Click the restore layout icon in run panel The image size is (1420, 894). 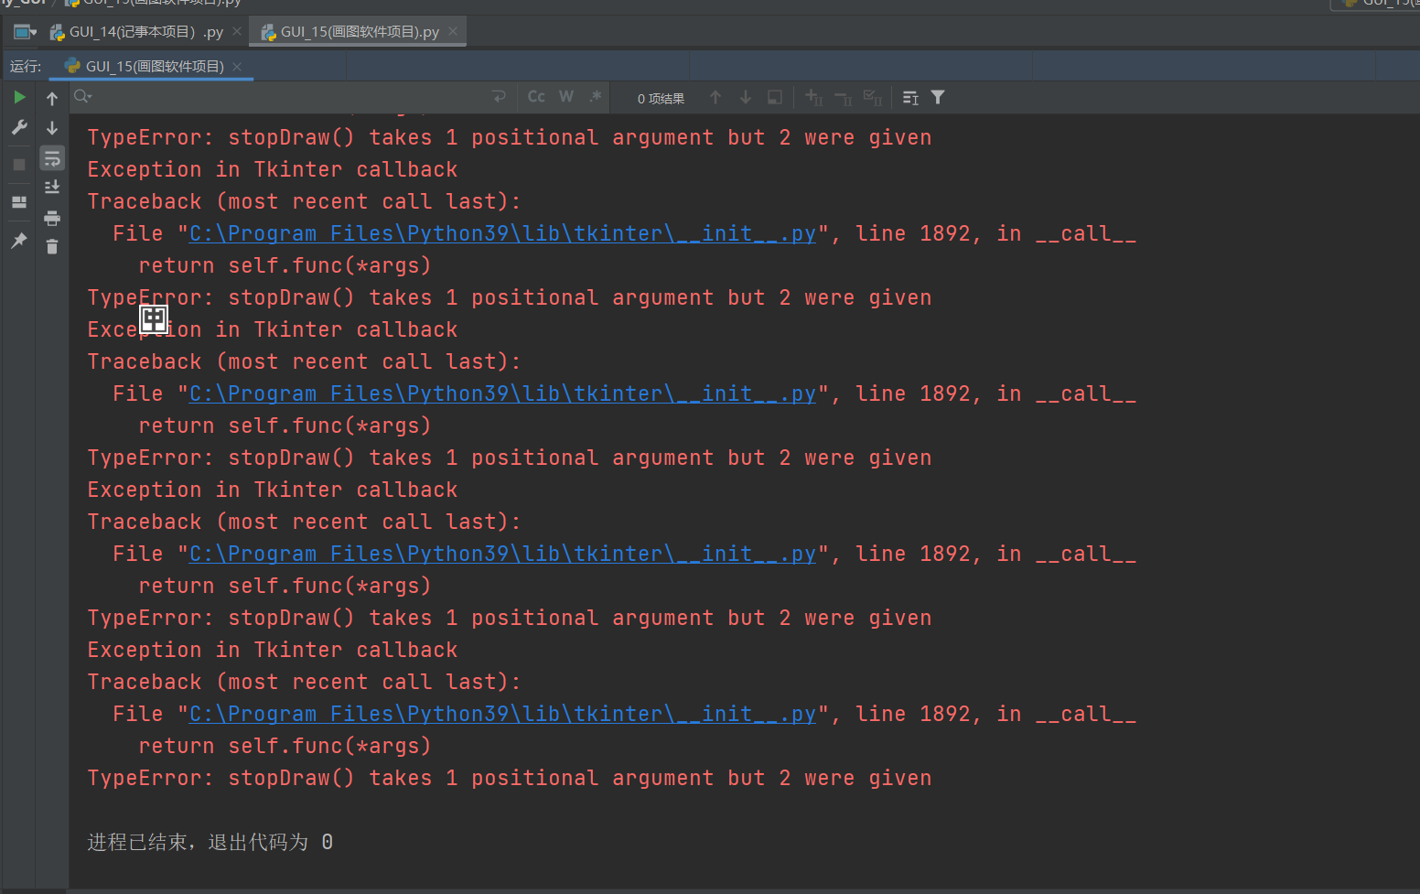coord(19,202)
